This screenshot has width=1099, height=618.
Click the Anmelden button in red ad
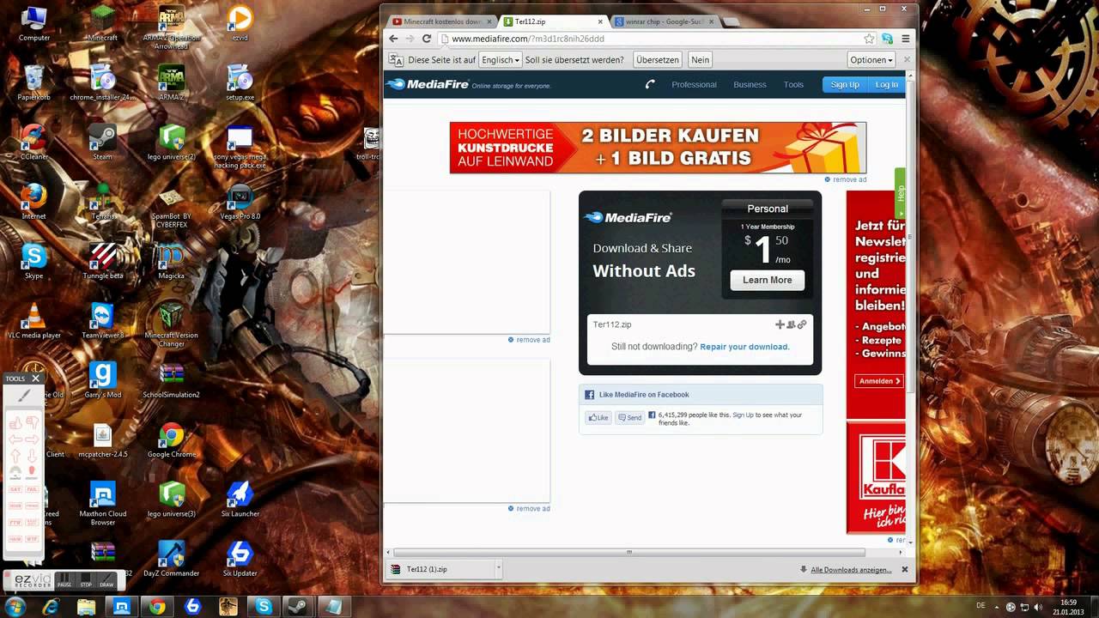coord(879,380)
